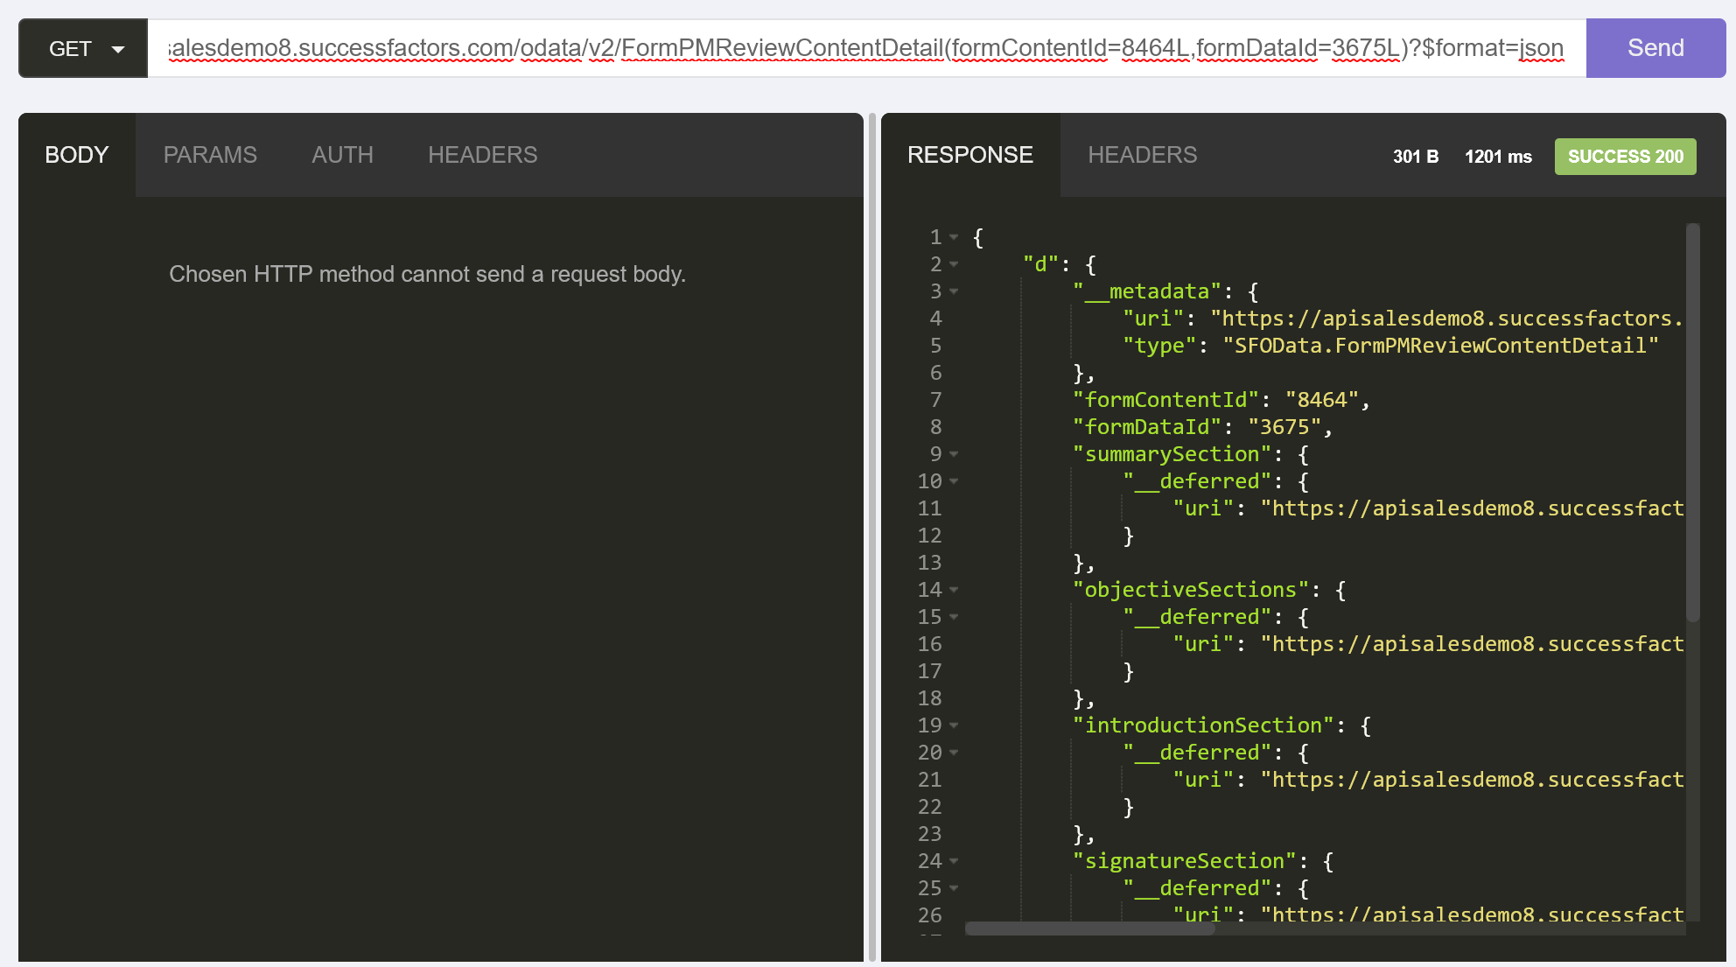Click the request URL input field
Viewport: 1736px width, 967px height.
coord(866,48)
